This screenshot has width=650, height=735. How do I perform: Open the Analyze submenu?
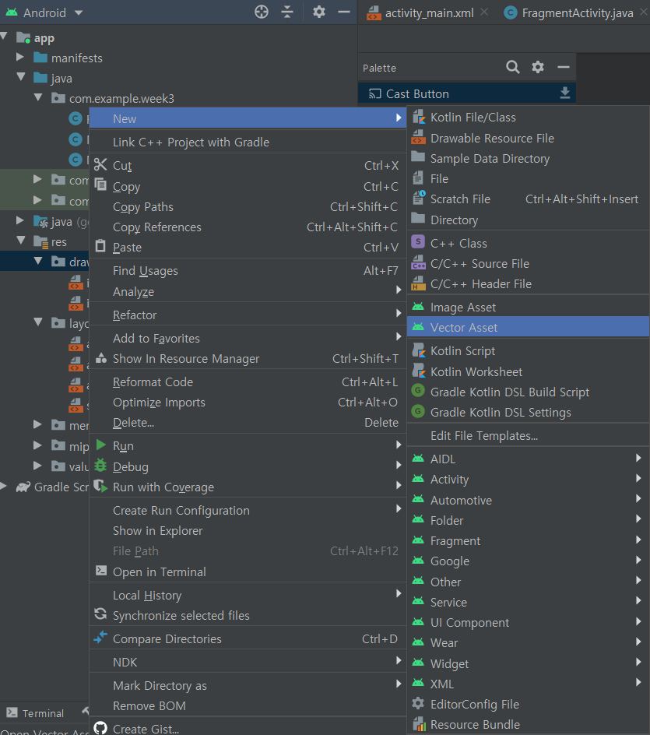tap(248, 291)
